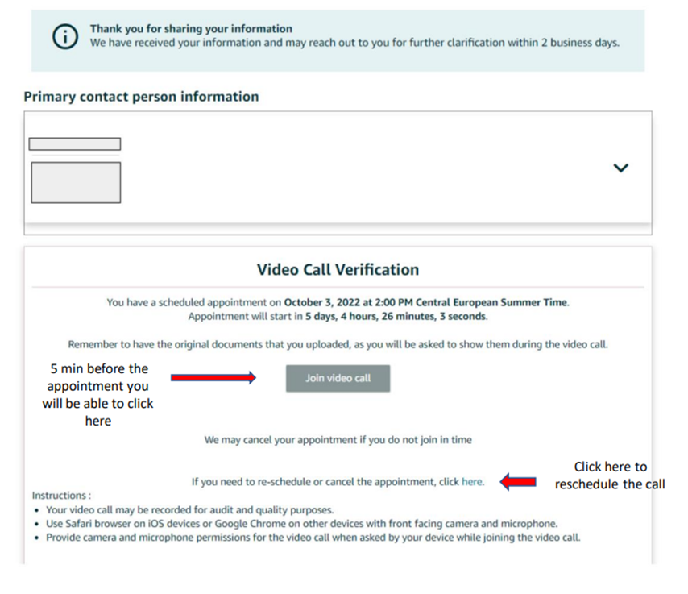Select the camera and microphone permissions bullet
This screenshot has height=594, width=688.
click(x=313, y=538)
